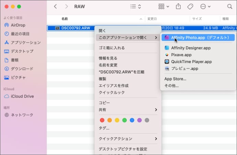The image size is (237, 155).
Task: Choose 名前を変更 in context menu
Action: click(108, 65)
